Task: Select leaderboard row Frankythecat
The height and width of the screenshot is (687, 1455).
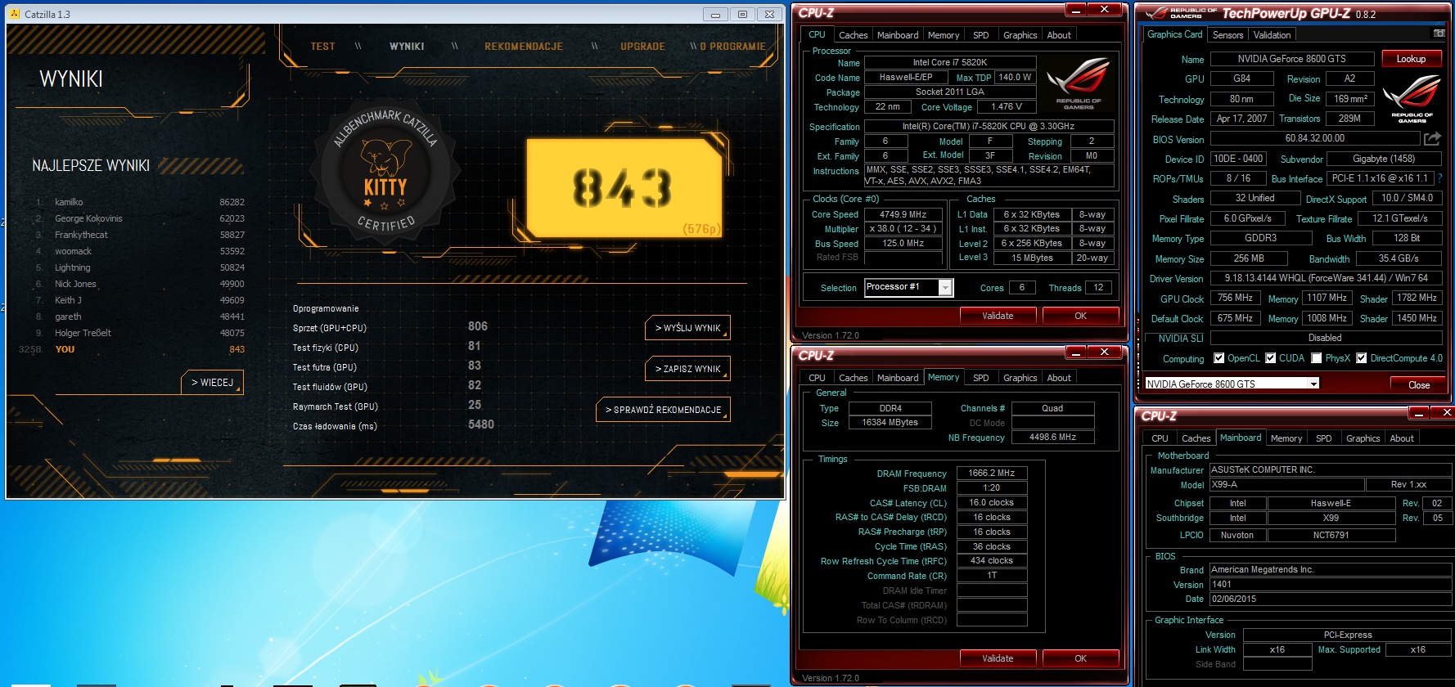Action: click(x=139, y=235)
